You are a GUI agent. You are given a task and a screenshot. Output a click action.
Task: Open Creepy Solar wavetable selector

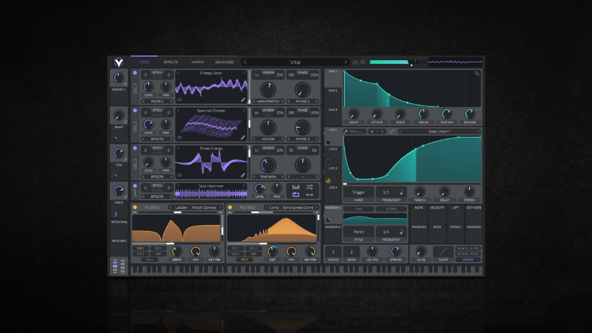click(211, 73)
